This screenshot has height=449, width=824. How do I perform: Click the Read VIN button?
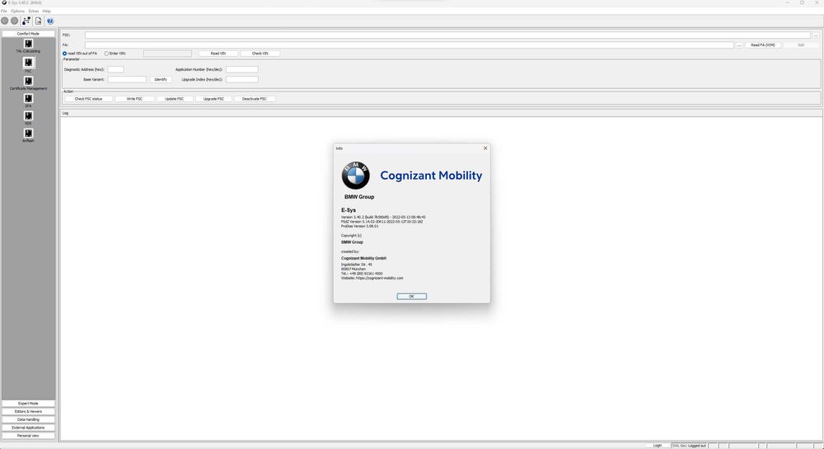click(x=218, y=54)
